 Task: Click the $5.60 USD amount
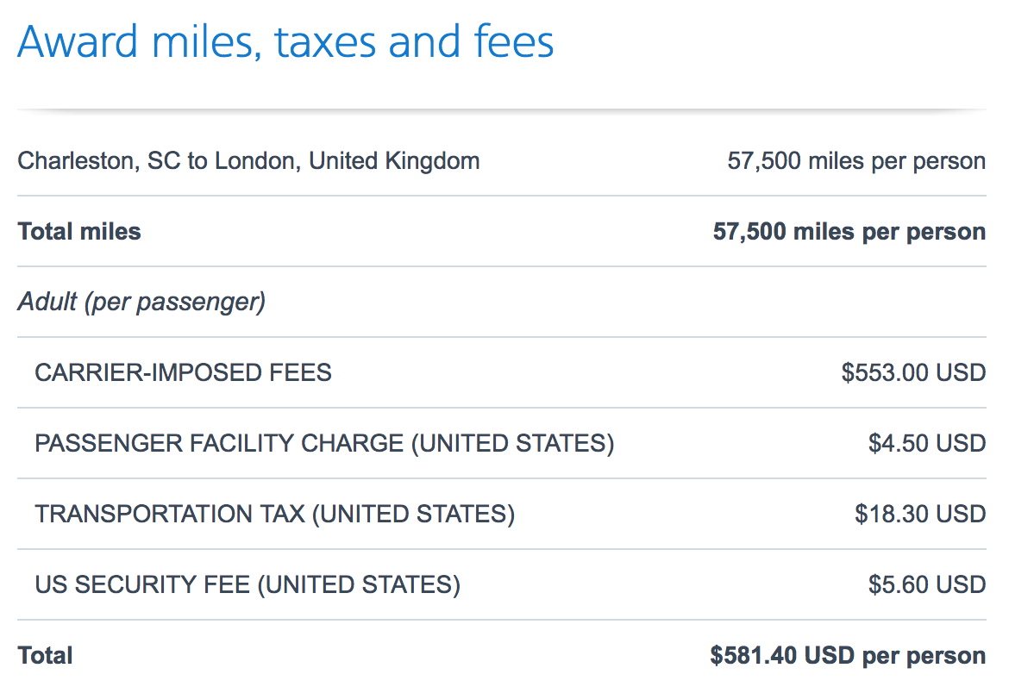point(926,585)
